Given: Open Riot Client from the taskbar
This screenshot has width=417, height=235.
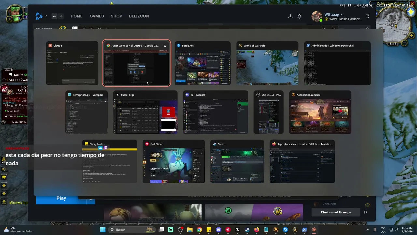Looking at the screenshot, I should coord(228,230).
